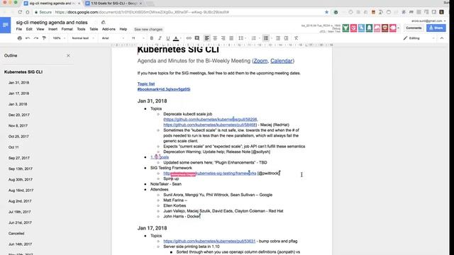Jump to Jan 17, 2018 in the outline

(19, 93)
